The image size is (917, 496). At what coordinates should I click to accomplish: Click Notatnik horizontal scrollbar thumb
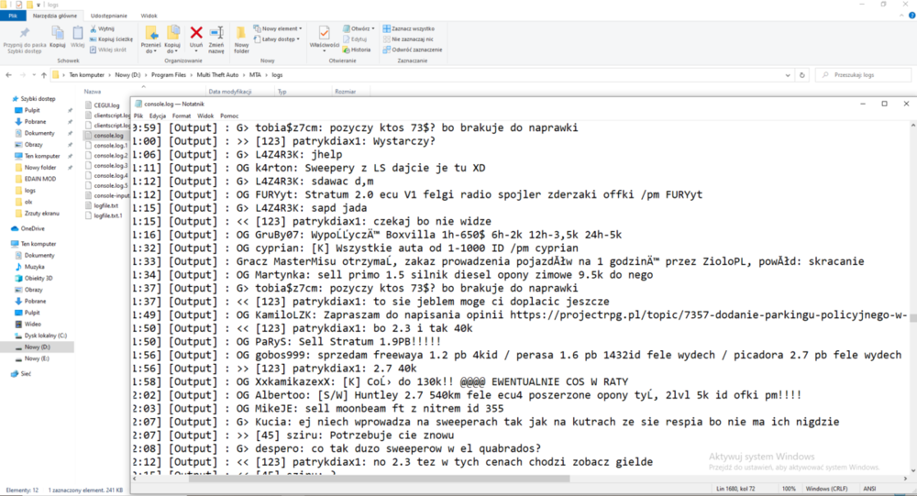click(379, 479)
